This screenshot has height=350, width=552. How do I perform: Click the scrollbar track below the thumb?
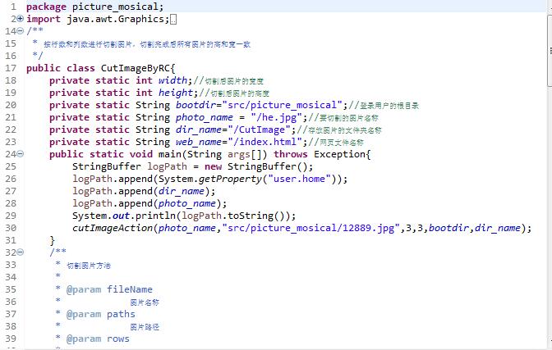(x=550, y=211)
